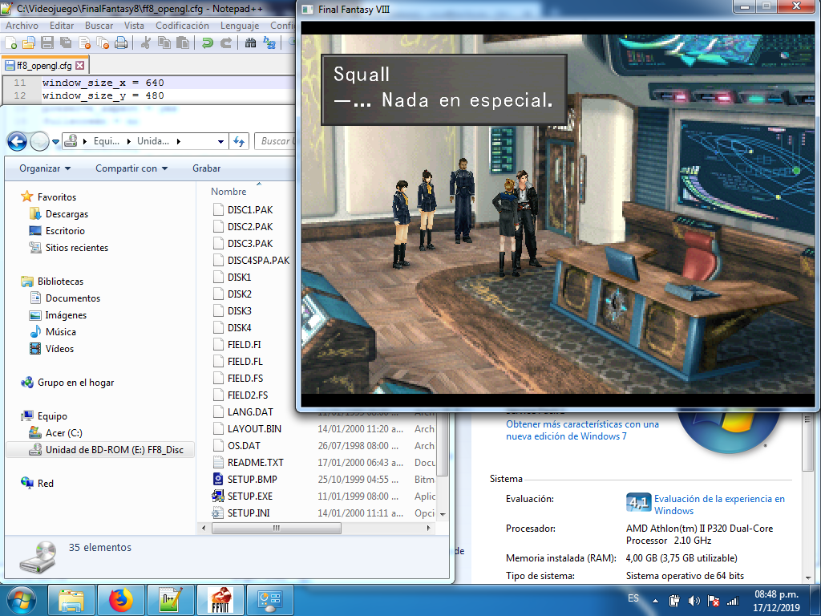The image size is (821, 616).
Task: Click the Save All icon in Notepad++
Action: 66,43
